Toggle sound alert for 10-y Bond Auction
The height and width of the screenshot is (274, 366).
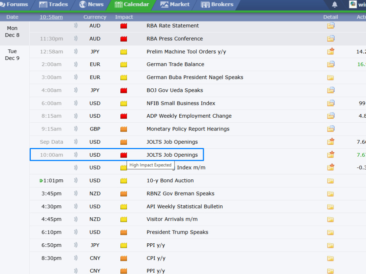[76, 180]
